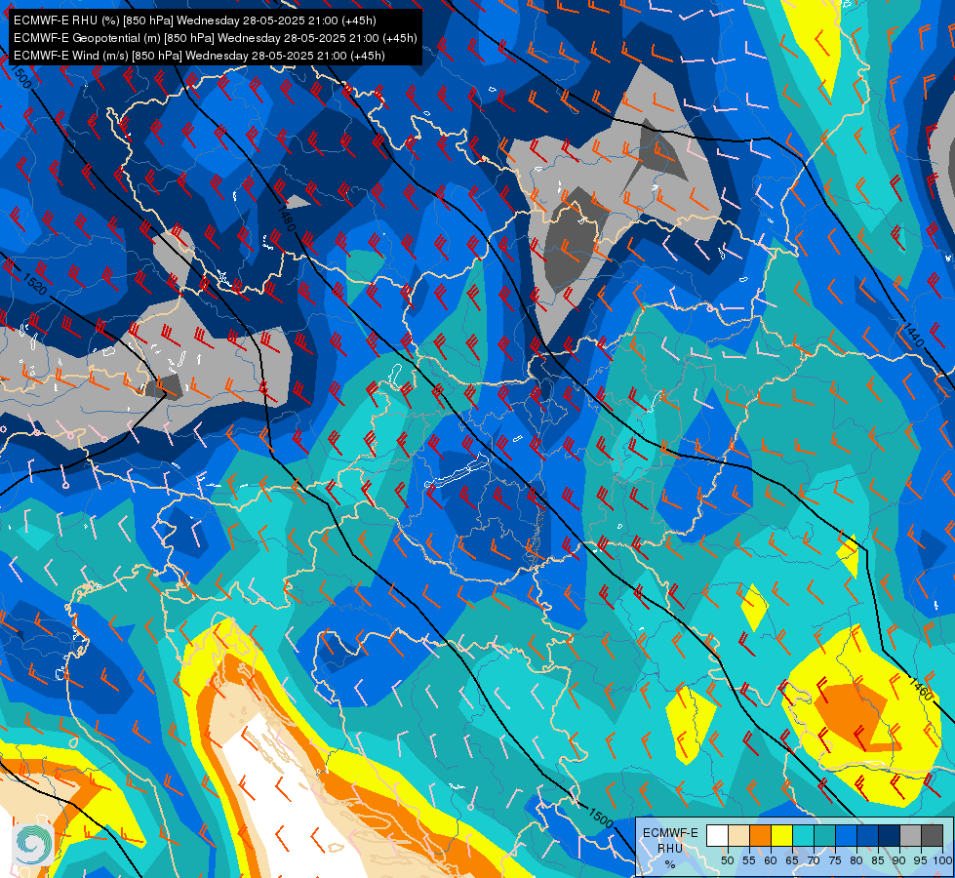Click the medium blue 80-85 legend swatch
Image resolution: width=955 pixels, height=878 pixels.
tap(868, 835)
